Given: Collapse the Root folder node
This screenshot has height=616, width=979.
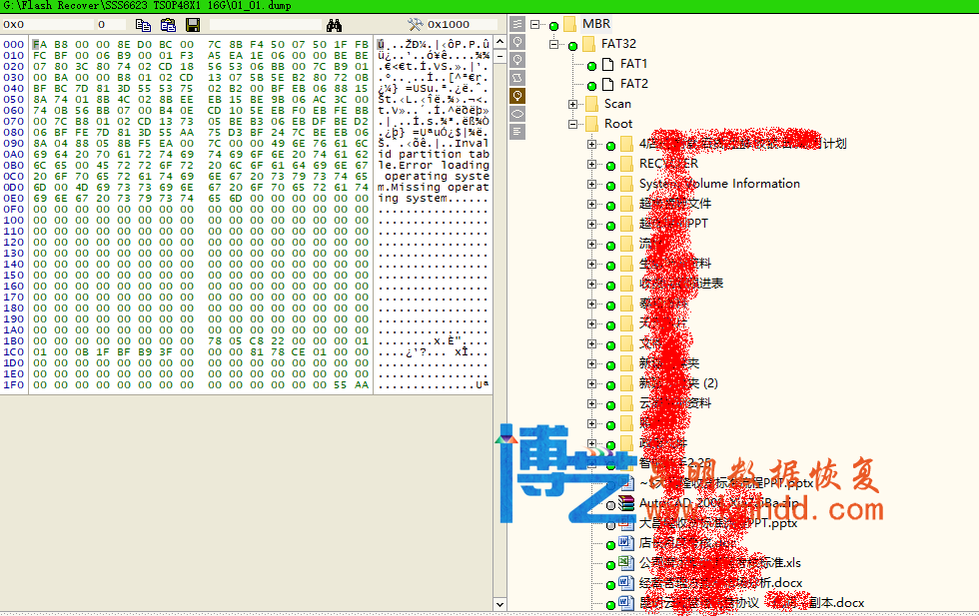Looking at the screenshot, I should pyautogui.click(x=573, y=124).
